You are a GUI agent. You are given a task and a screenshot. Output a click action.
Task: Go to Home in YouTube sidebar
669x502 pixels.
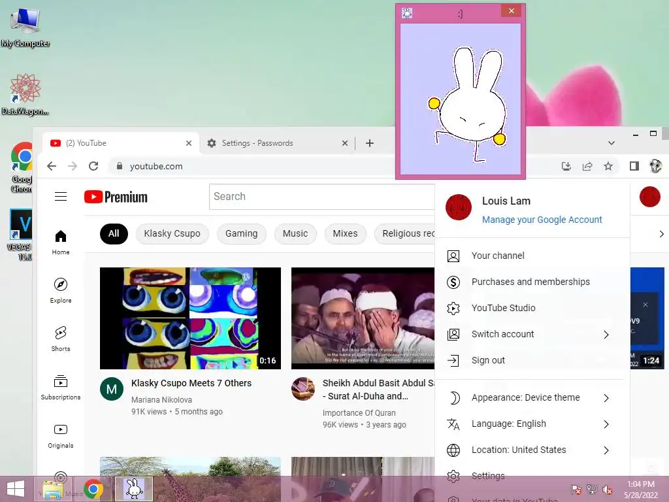coord(61,243)
